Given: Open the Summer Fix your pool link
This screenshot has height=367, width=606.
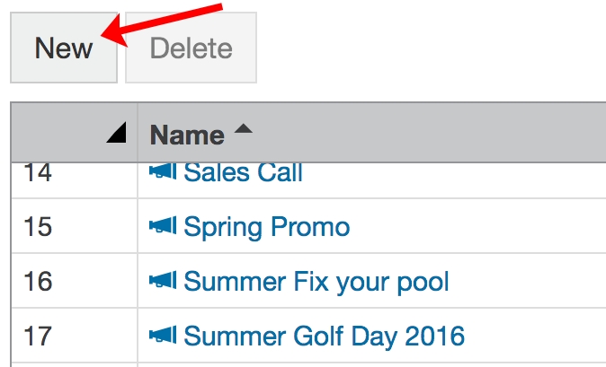Looking at the screenshot, I should pyautogui.click(x=316, y=283).
